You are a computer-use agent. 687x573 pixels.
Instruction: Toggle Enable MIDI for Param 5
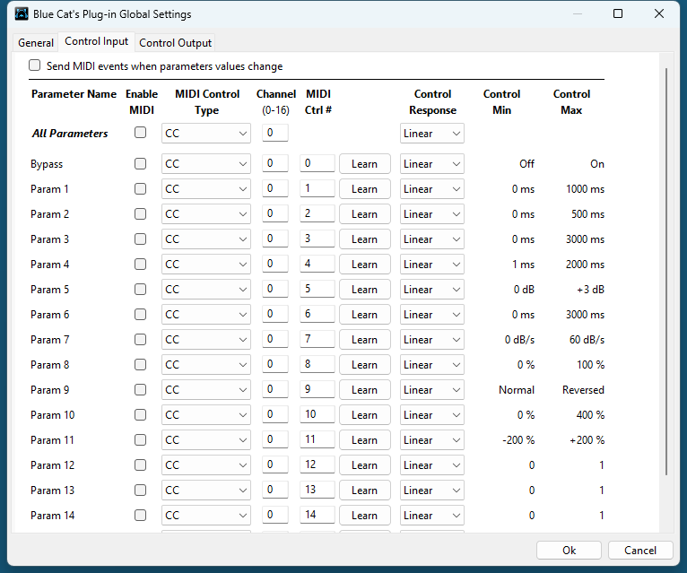click(140, 290)
